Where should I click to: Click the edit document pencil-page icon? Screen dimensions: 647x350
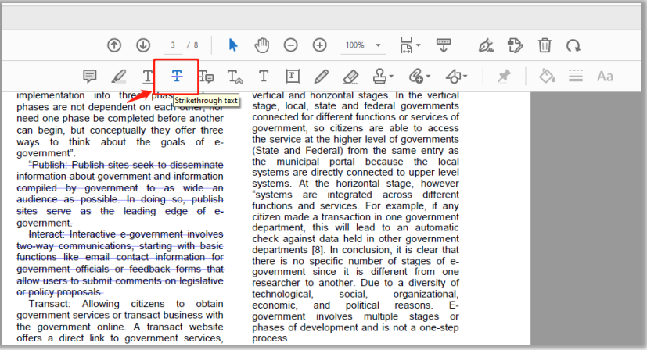515,45
